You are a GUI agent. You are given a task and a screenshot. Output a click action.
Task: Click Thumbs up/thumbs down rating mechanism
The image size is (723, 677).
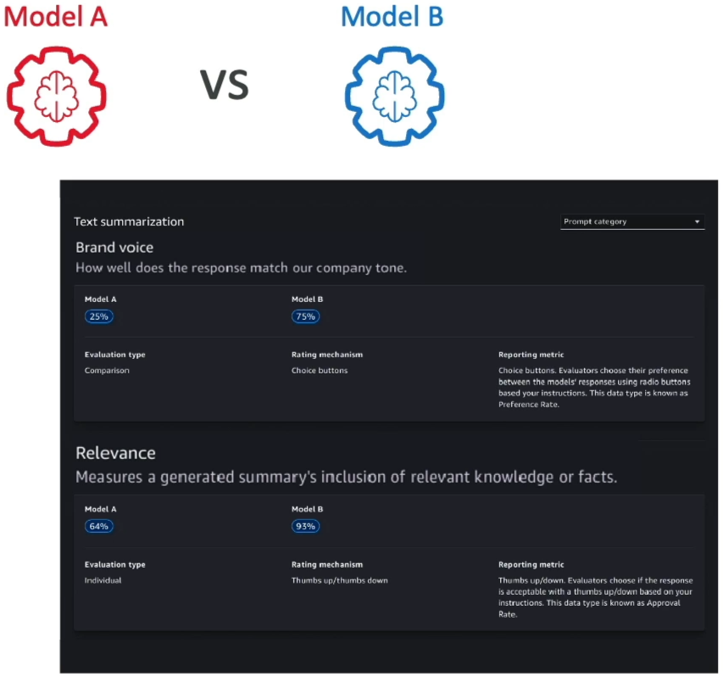(x=339, y=580)
